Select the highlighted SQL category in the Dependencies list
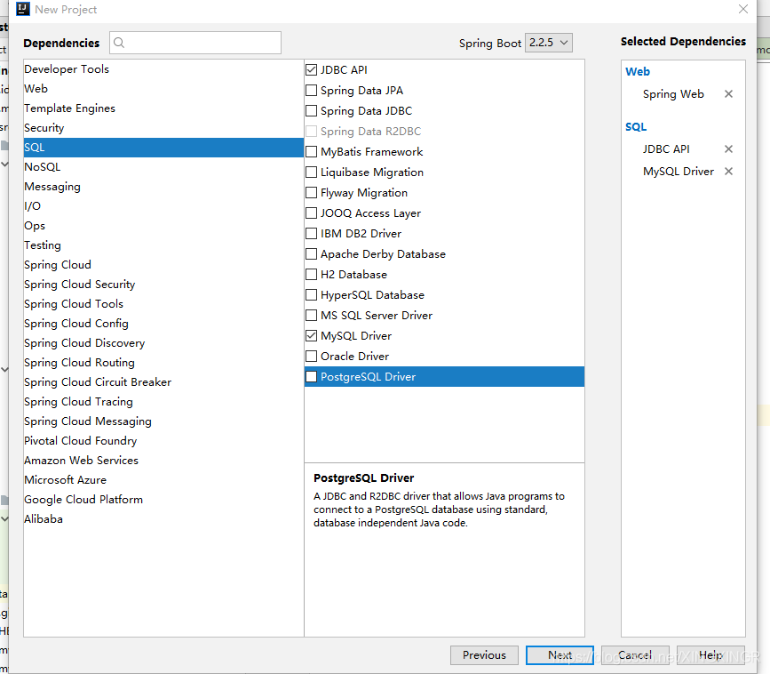The height and width of the screenshot is (674, 770). click(x=163, y=148)
